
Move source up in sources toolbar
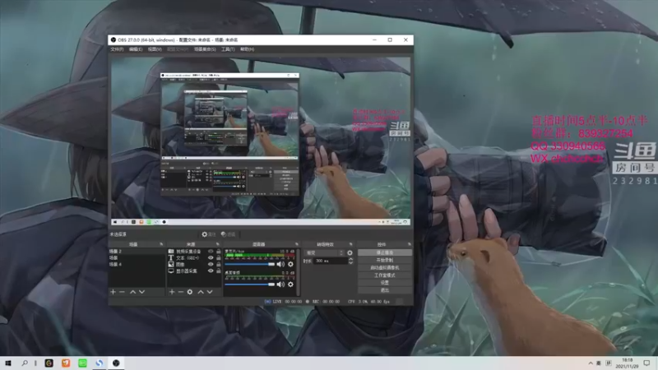(x=201, y=292)
